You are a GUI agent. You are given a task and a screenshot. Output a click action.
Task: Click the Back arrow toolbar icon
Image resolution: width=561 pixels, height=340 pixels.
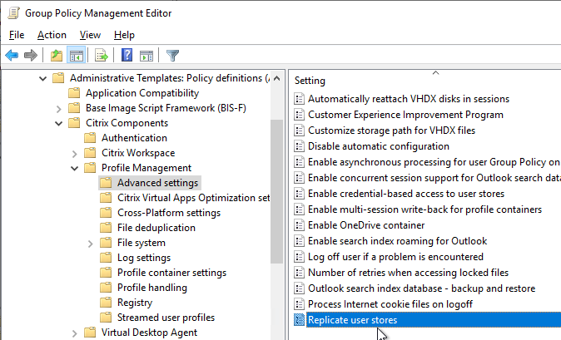click(x=12, y=56)
